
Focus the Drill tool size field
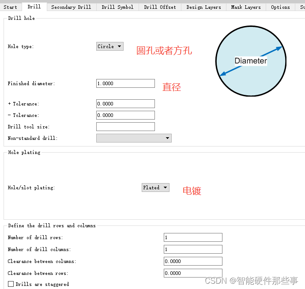point(125,127)
